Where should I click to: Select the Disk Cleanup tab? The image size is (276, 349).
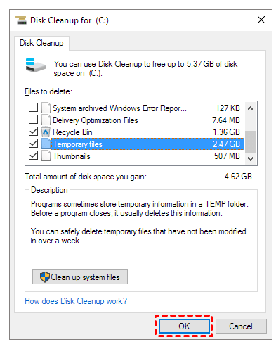(41, 43)
